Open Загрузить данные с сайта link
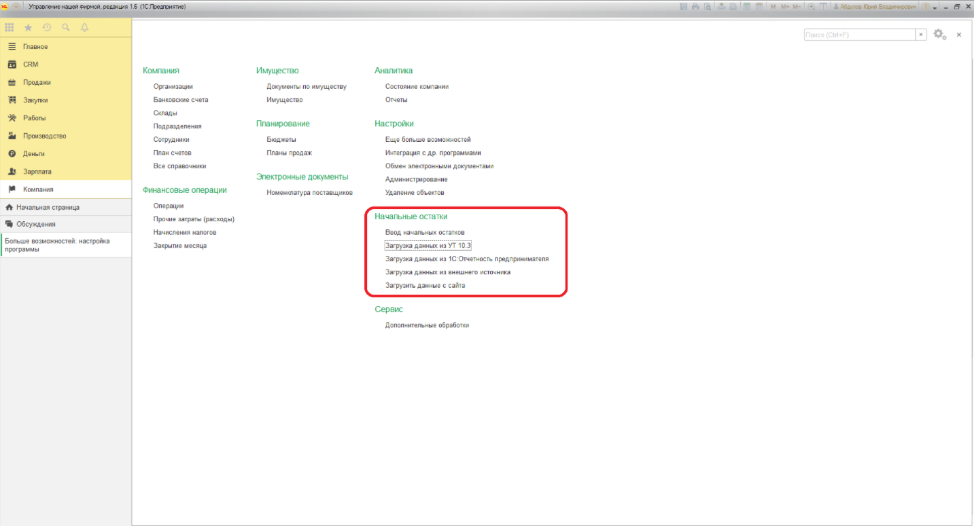Screen dimensions: 974x526 point(425,286)
